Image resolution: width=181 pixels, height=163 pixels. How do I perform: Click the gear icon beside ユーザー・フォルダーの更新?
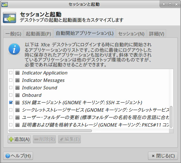(x=17, y=117)
